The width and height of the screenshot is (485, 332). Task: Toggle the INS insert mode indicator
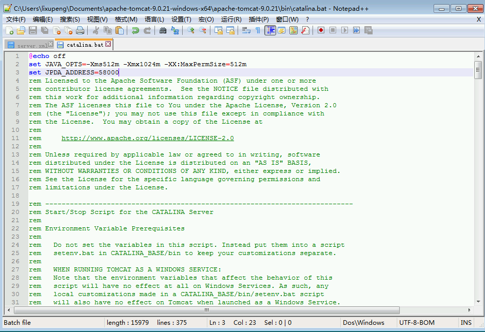click(466, 323)
